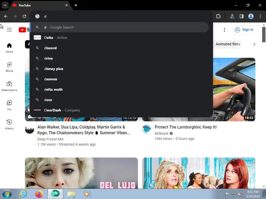The height and width of the screenshot is (199, 266).
Task: Click the browser back arrow
Action: tap(6, 16)
